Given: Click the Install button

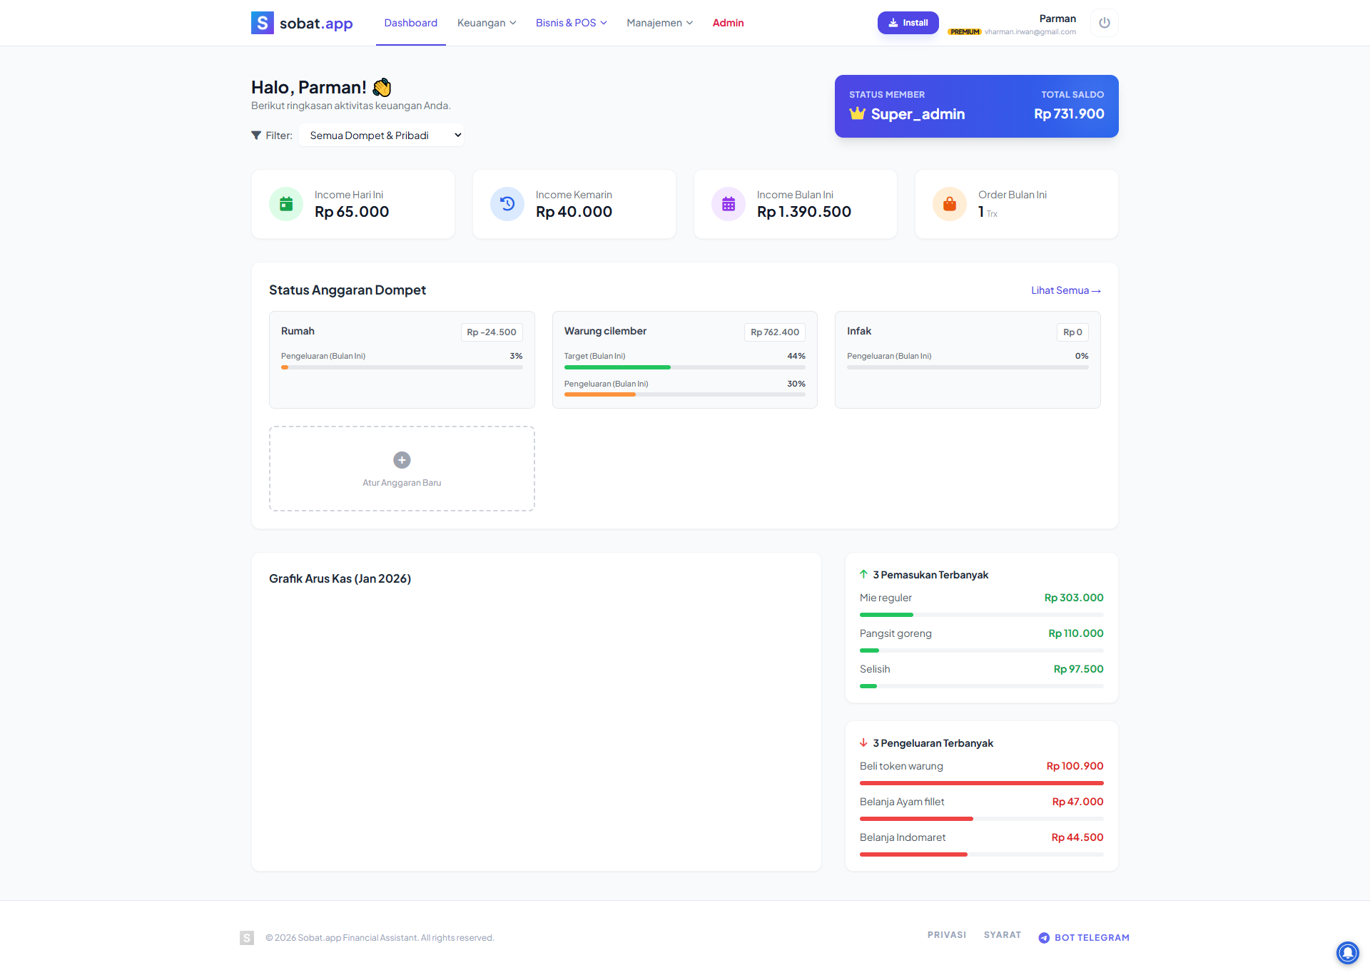Looking at the screenshot, I should pyautogui.click(x=907, y=22).
